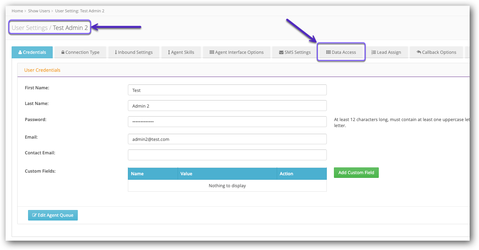Click the pencil icon on Edit Agent Queue button
The image size is (479, 250).
coord(34,215)
